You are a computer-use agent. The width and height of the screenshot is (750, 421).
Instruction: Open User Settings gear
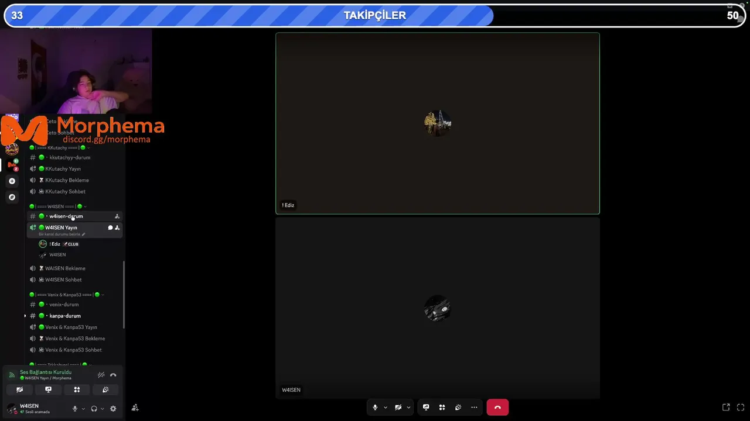113,409
